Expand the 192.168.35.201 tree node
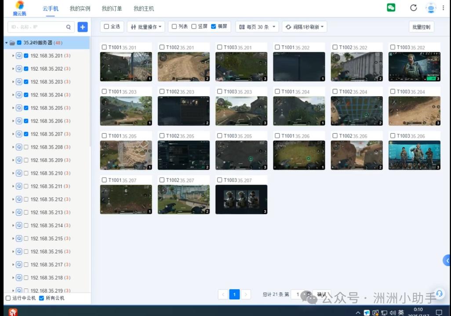Screen dimensions: 451x316 (13, 56)
